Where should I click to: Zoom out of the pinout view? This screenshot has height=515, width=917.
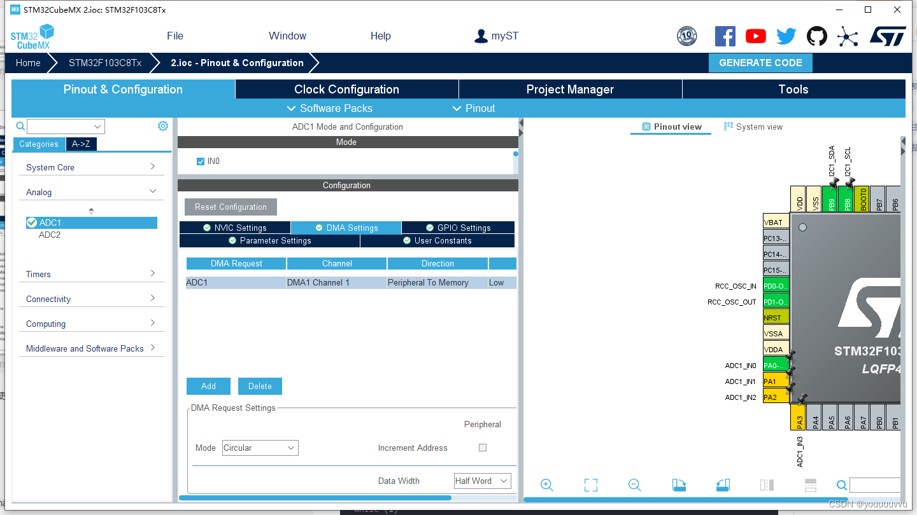click(x=634, y=485)
